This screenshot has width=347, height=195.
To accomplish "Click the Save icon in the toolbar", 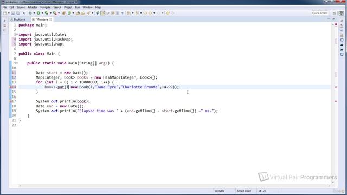I will pyautogui.click(x=12, y=13).
